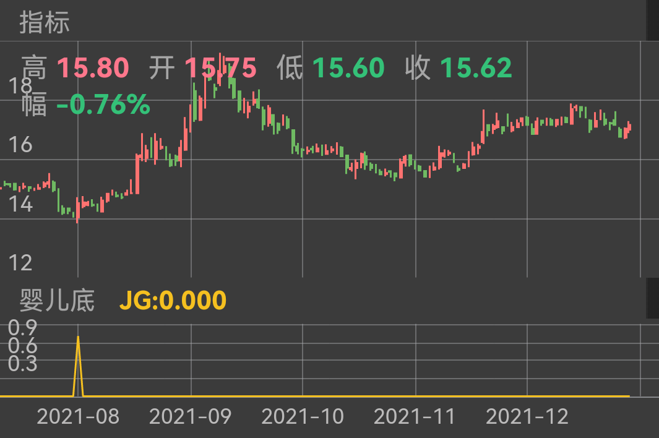Click the 16 price axis label

point(20,145)
